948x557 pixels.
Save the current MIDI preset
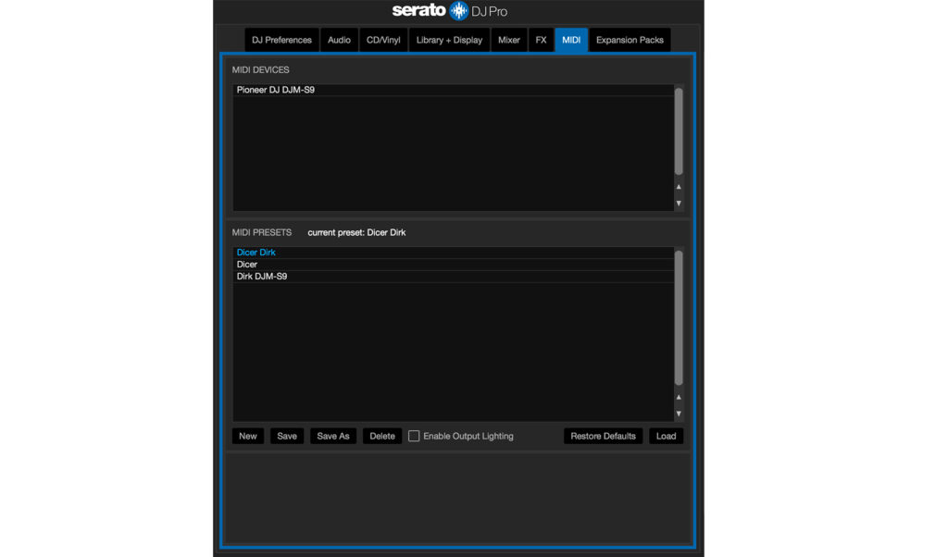click(x=286, y=436)
